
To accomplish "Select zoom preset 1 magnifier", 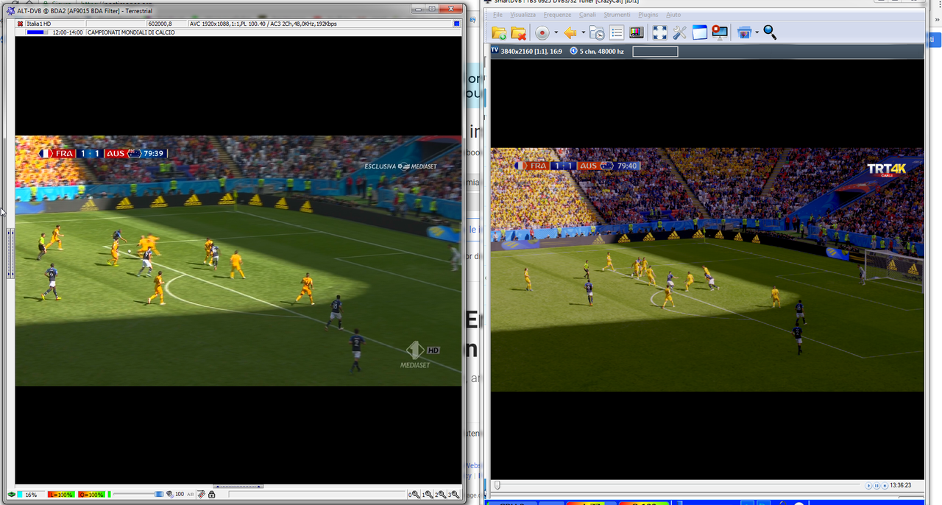I will tap(428, 495).
